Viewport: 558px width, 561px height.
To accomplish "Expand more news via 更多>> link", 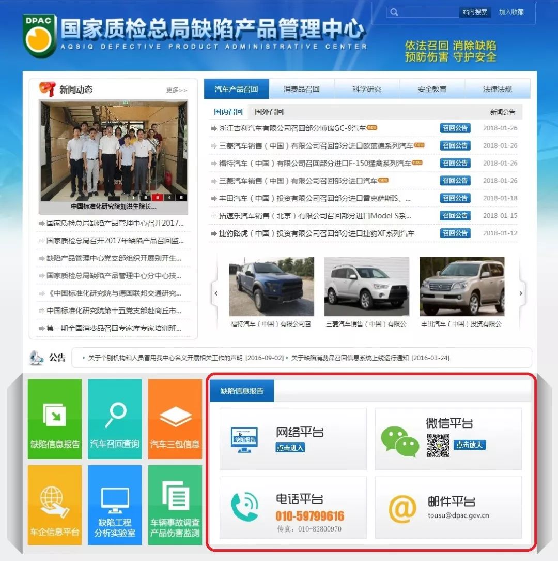I will (x=177, y=90).
